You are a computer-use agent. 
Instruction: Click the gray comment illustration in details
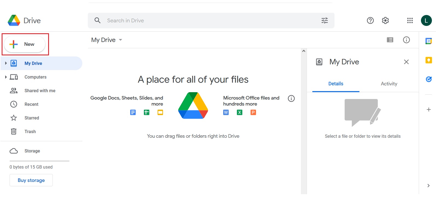point(363,113)
